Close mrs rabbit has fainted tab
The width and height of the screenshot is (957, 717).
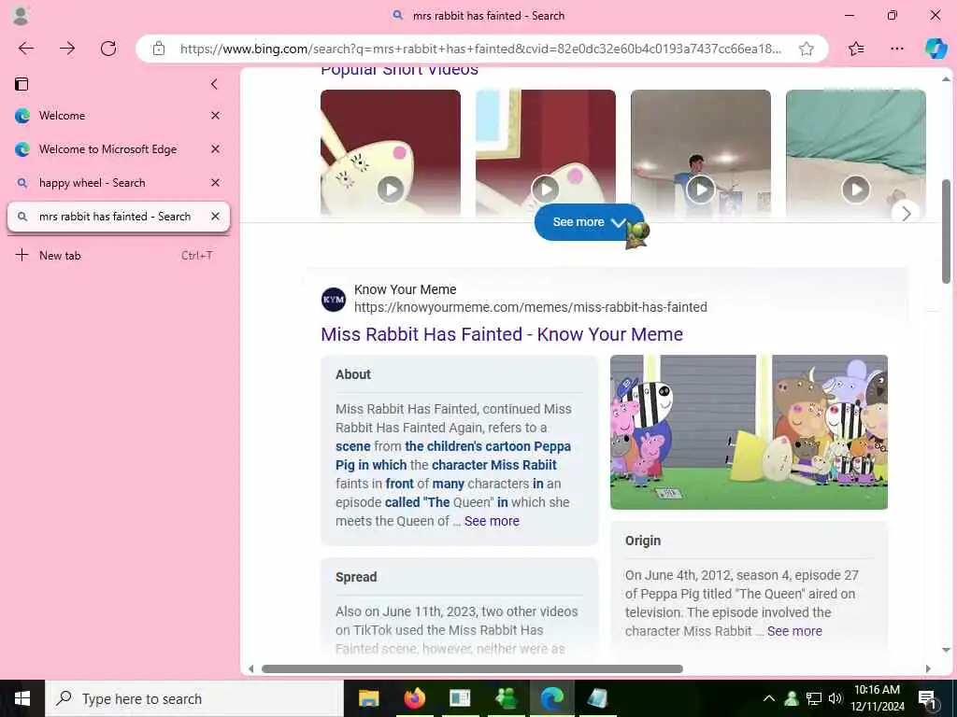click(x=215, y=217)
